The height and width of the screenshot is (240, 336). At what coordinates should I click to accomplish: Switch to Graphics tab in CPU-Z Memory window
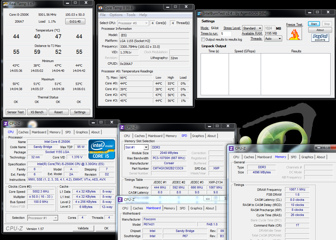[x=307, y=157]
